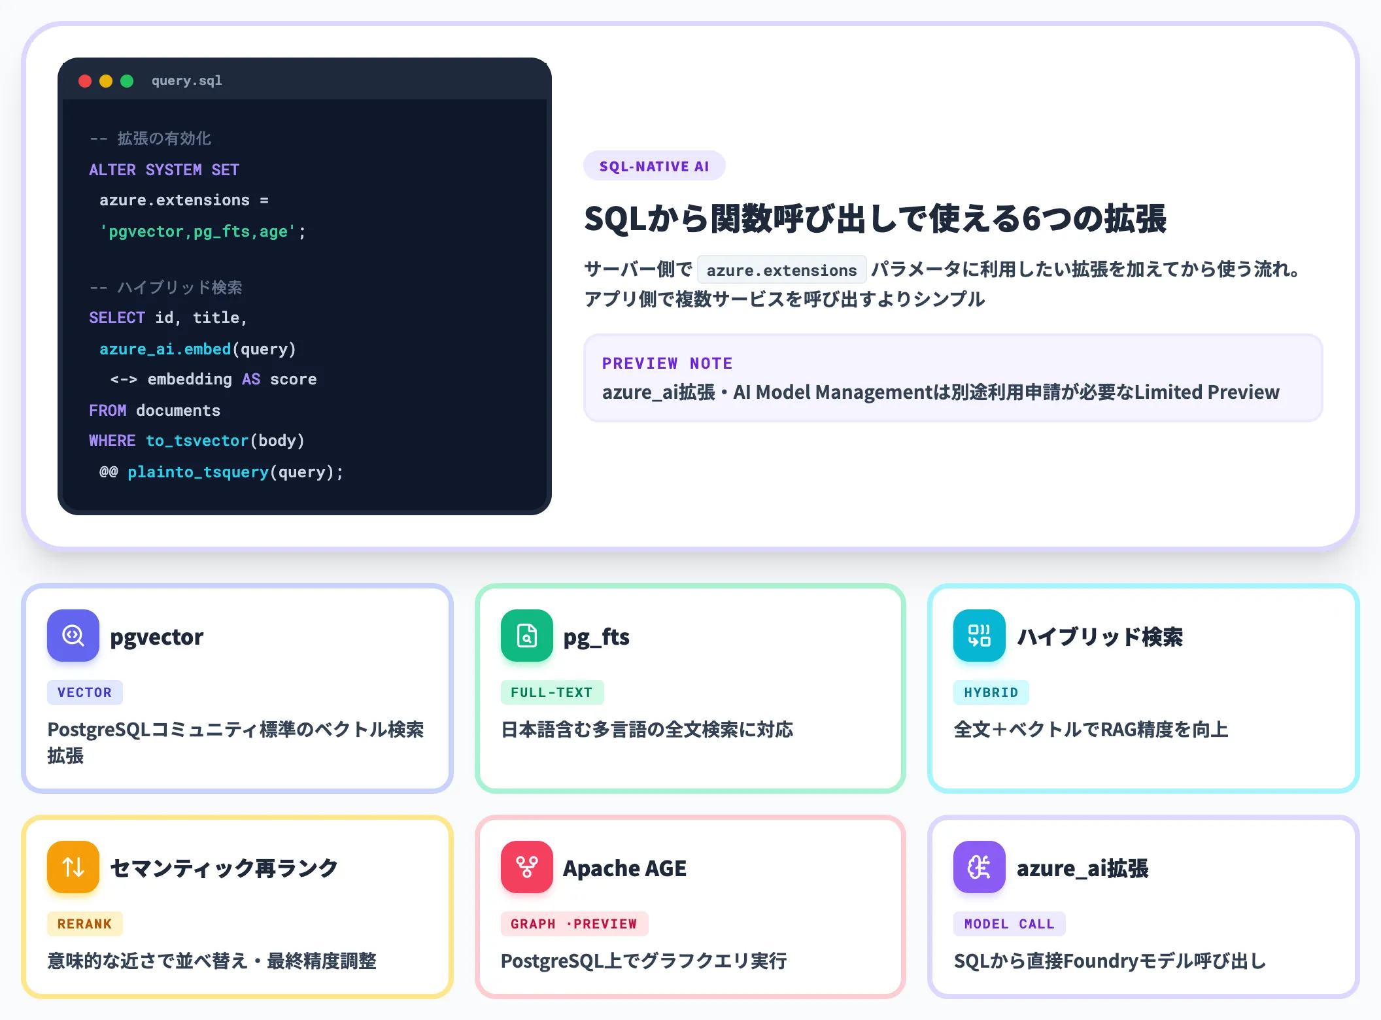Click the azure_ai拡張 card title

pyautogui.click(x=1083, y=868)
